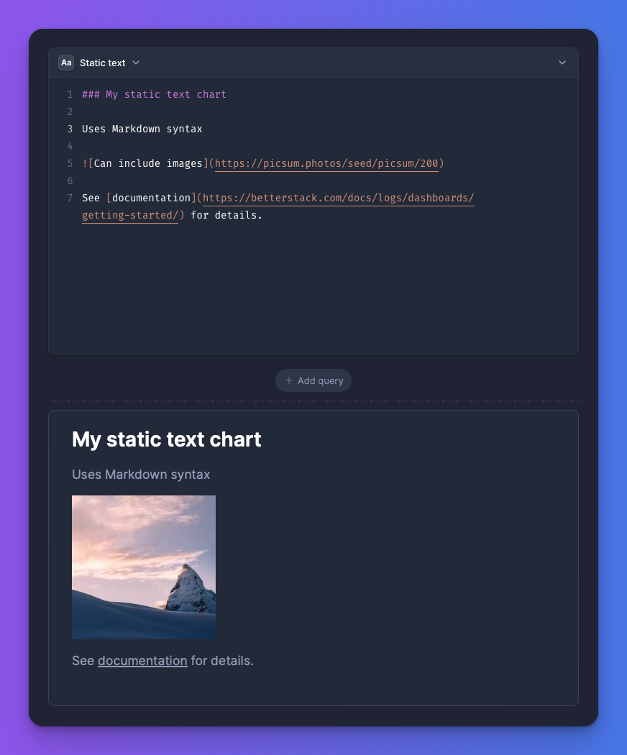The height and width of the screenshot is (755, 627).
Task: Click the mountain photo thumbnail in the preview
Action: 143,567
